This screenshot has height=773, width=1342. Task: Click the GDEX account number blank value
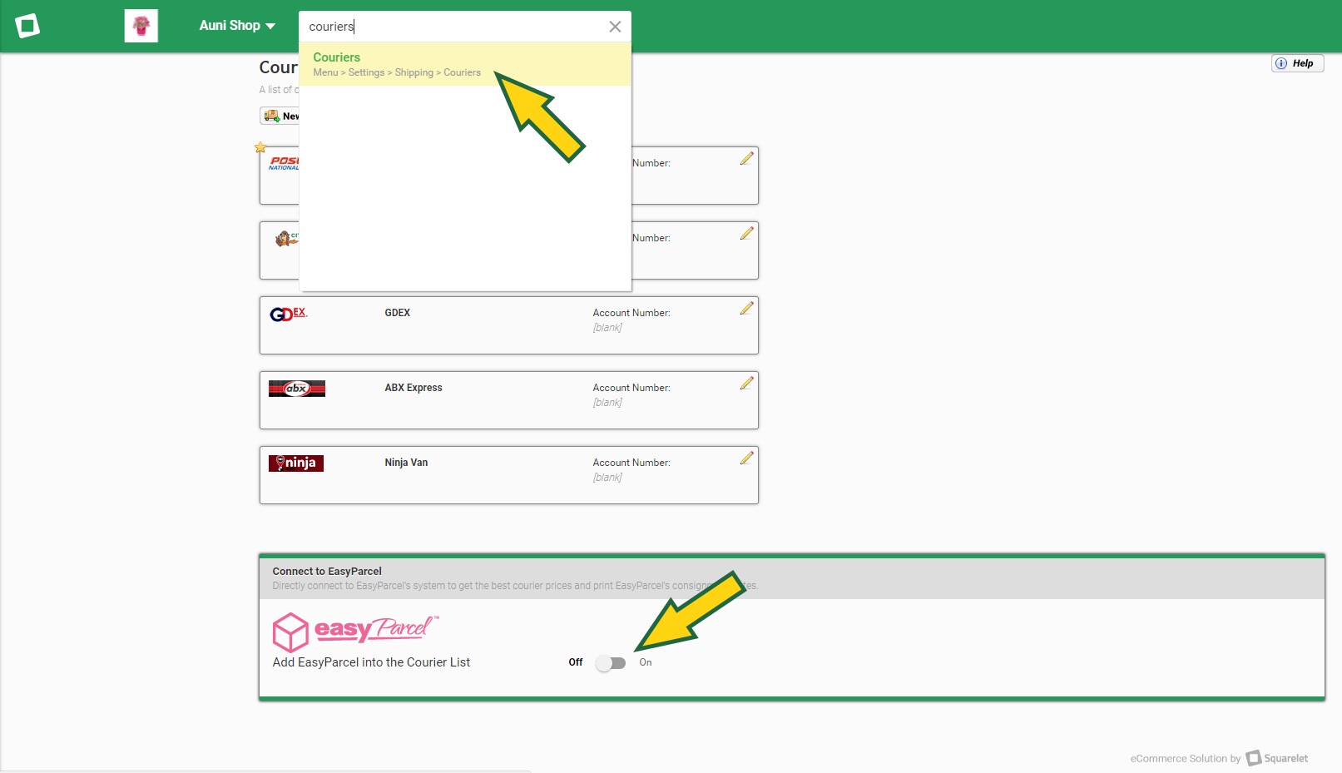click(x=607, y=328)
